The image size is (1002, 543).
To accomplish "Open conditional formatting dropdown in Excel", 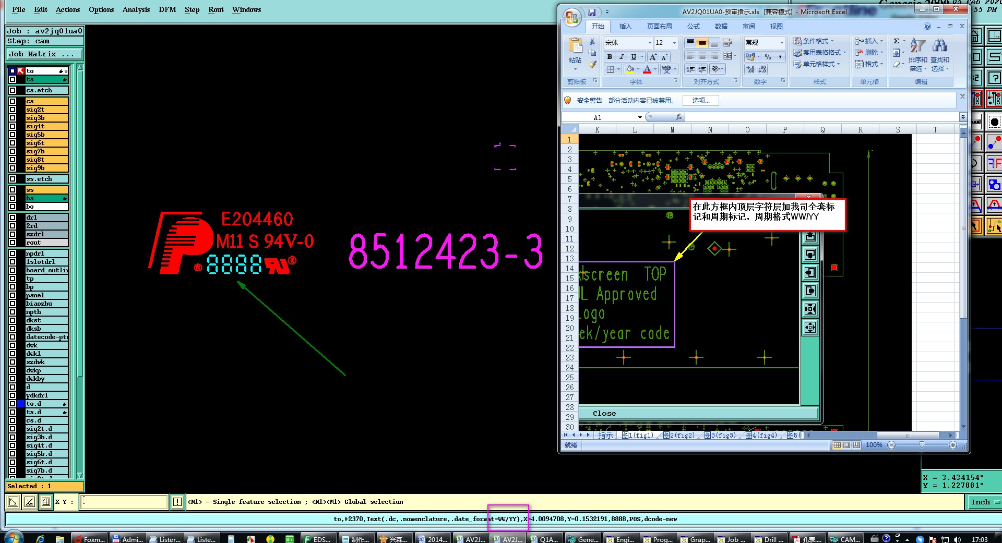I will (x=814, y=41).
